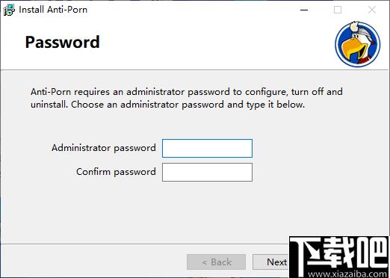Maximize the installer window
The height and width of the screenshot is (278, 390).
[338, 10]
